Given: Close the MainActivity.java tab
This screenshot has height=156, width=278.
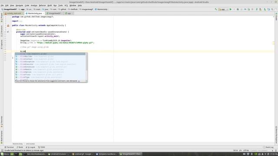Looking at the screenshot, I should (x=43, y=13).
